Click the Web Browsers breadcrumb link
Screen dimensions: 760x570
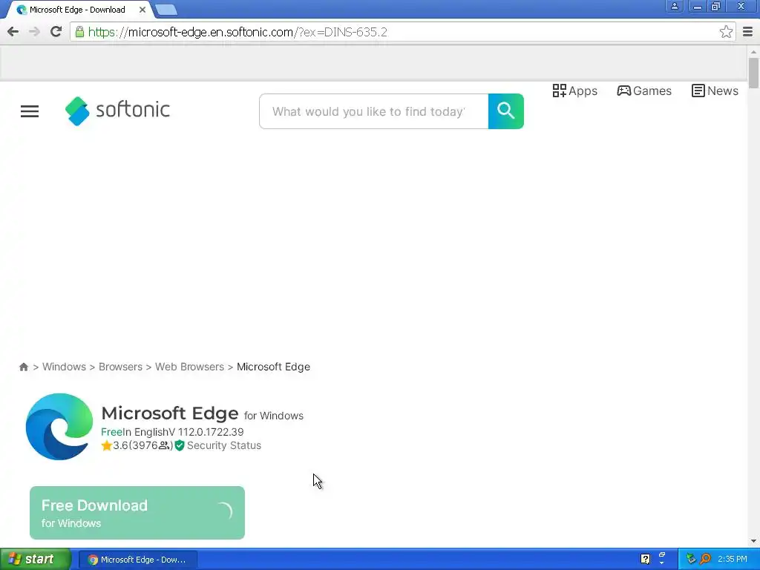pos(189,367)
